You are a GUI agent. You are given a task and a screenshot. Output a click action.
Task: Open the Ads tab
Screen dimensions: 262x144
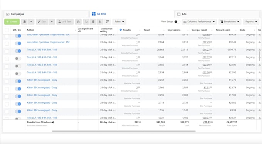point(217,14)
